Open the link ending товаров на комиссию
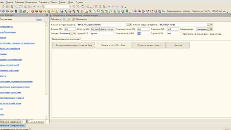 click(17, 43)
